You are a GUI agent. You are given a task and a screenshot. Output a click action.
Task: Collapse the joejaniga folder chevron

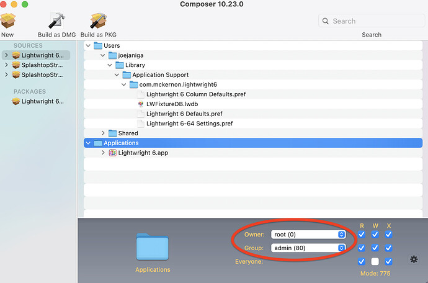[102, 55]
